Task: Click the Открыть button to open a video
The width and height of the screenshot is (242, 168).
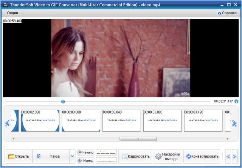Action: click(18, 156)
